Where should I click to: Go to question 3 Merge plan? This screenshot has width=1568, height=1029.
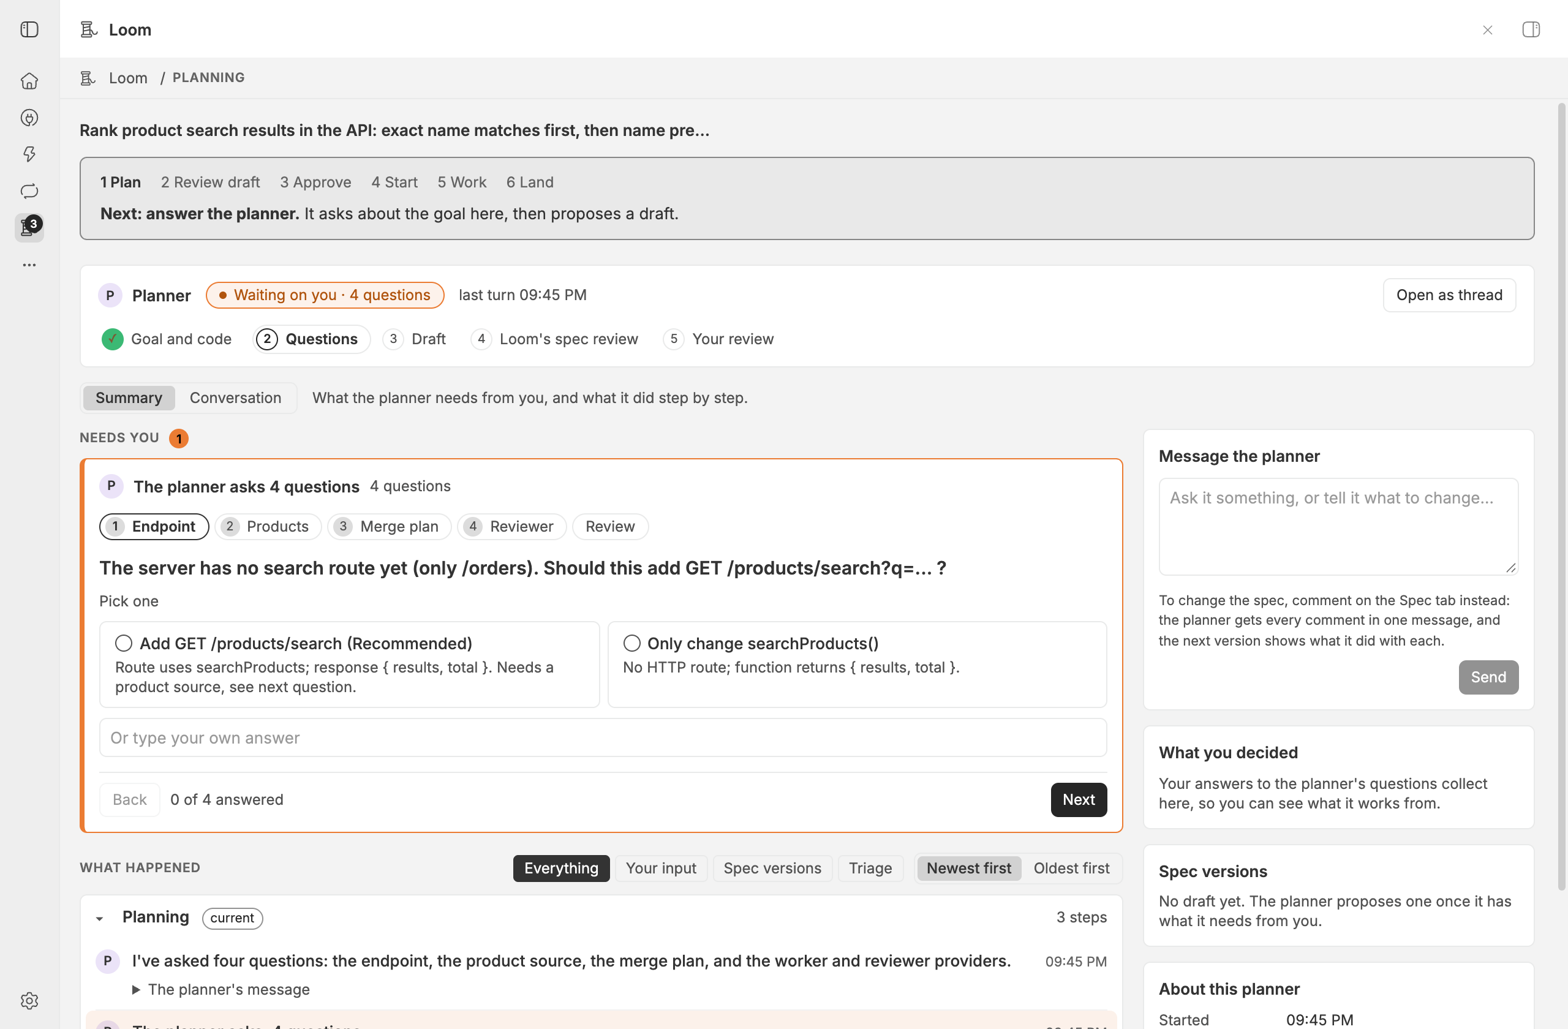pyautogui.click(x=390, y=526)
